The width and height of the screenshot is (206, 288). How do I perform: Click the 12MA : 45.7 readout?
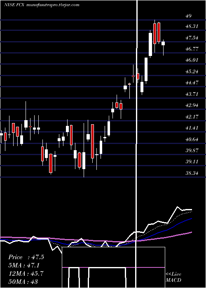click(26, 274)
